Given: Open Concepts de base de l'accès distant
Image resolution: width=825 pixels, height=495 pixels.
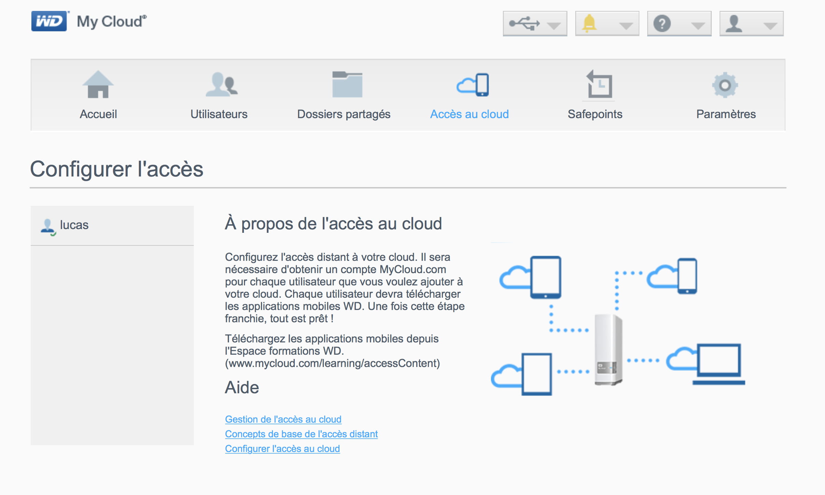Looking at the screenshot, I should [301, 434].
